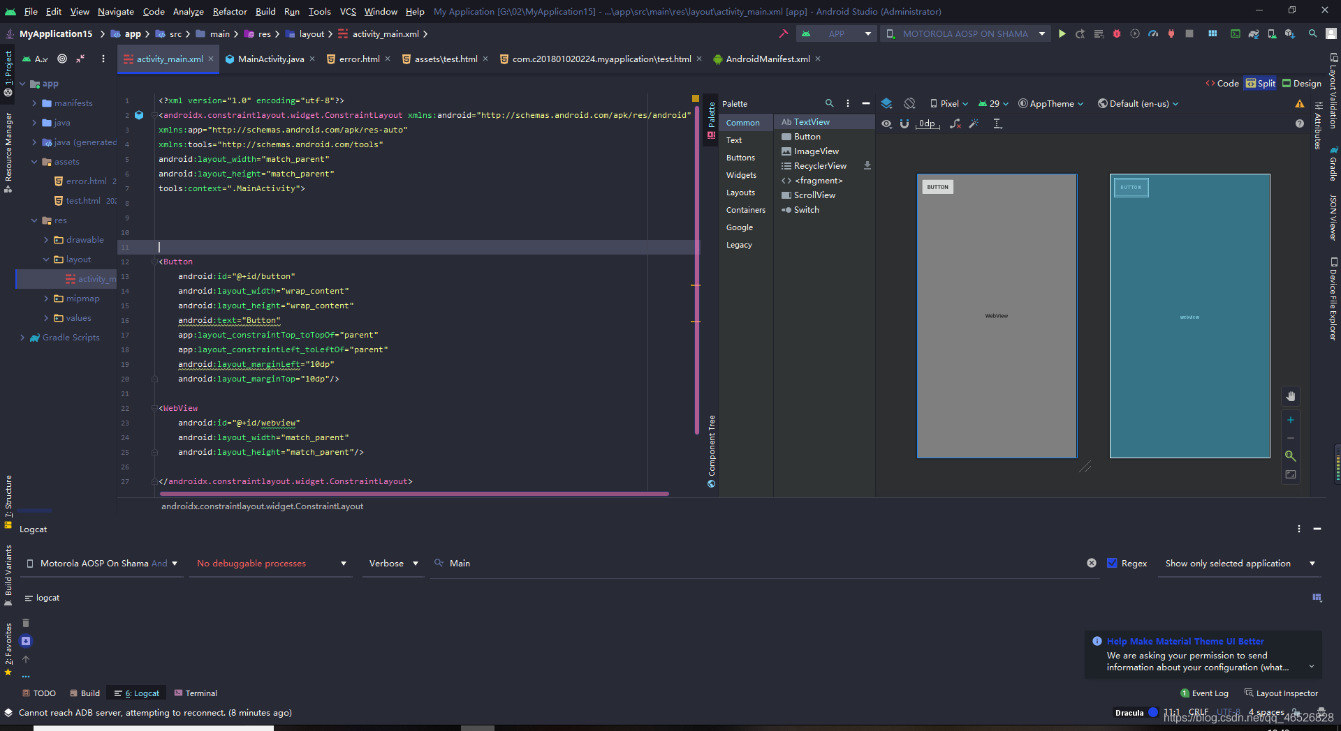Image resolution: width=1341 pixels, height=731 pixels.
Task: Expand the manifests folder in project tree
Action: 34,103
